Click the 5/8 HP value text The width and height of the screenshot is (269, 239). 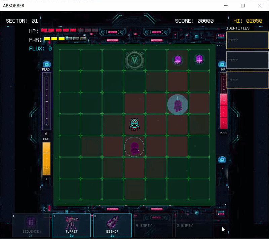[x=223, y=133]
